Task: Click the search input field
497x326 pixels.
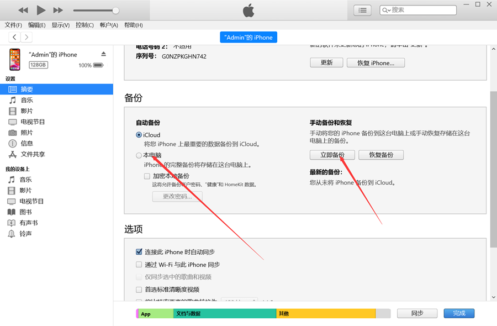Action: click(418, 10)
